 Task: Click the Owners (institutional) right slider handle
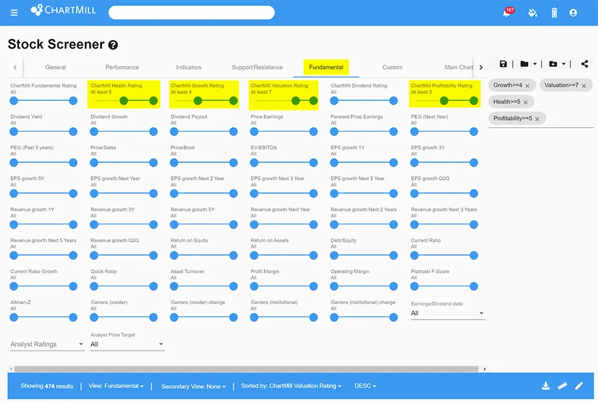(x=313, y=317)
